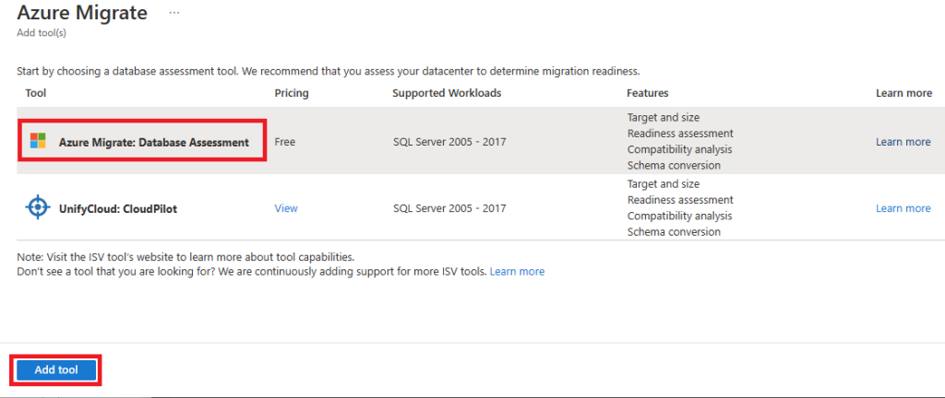This screenshot has height=398, width=945.
Task: Click the Features column header
Action: [647, 93]
